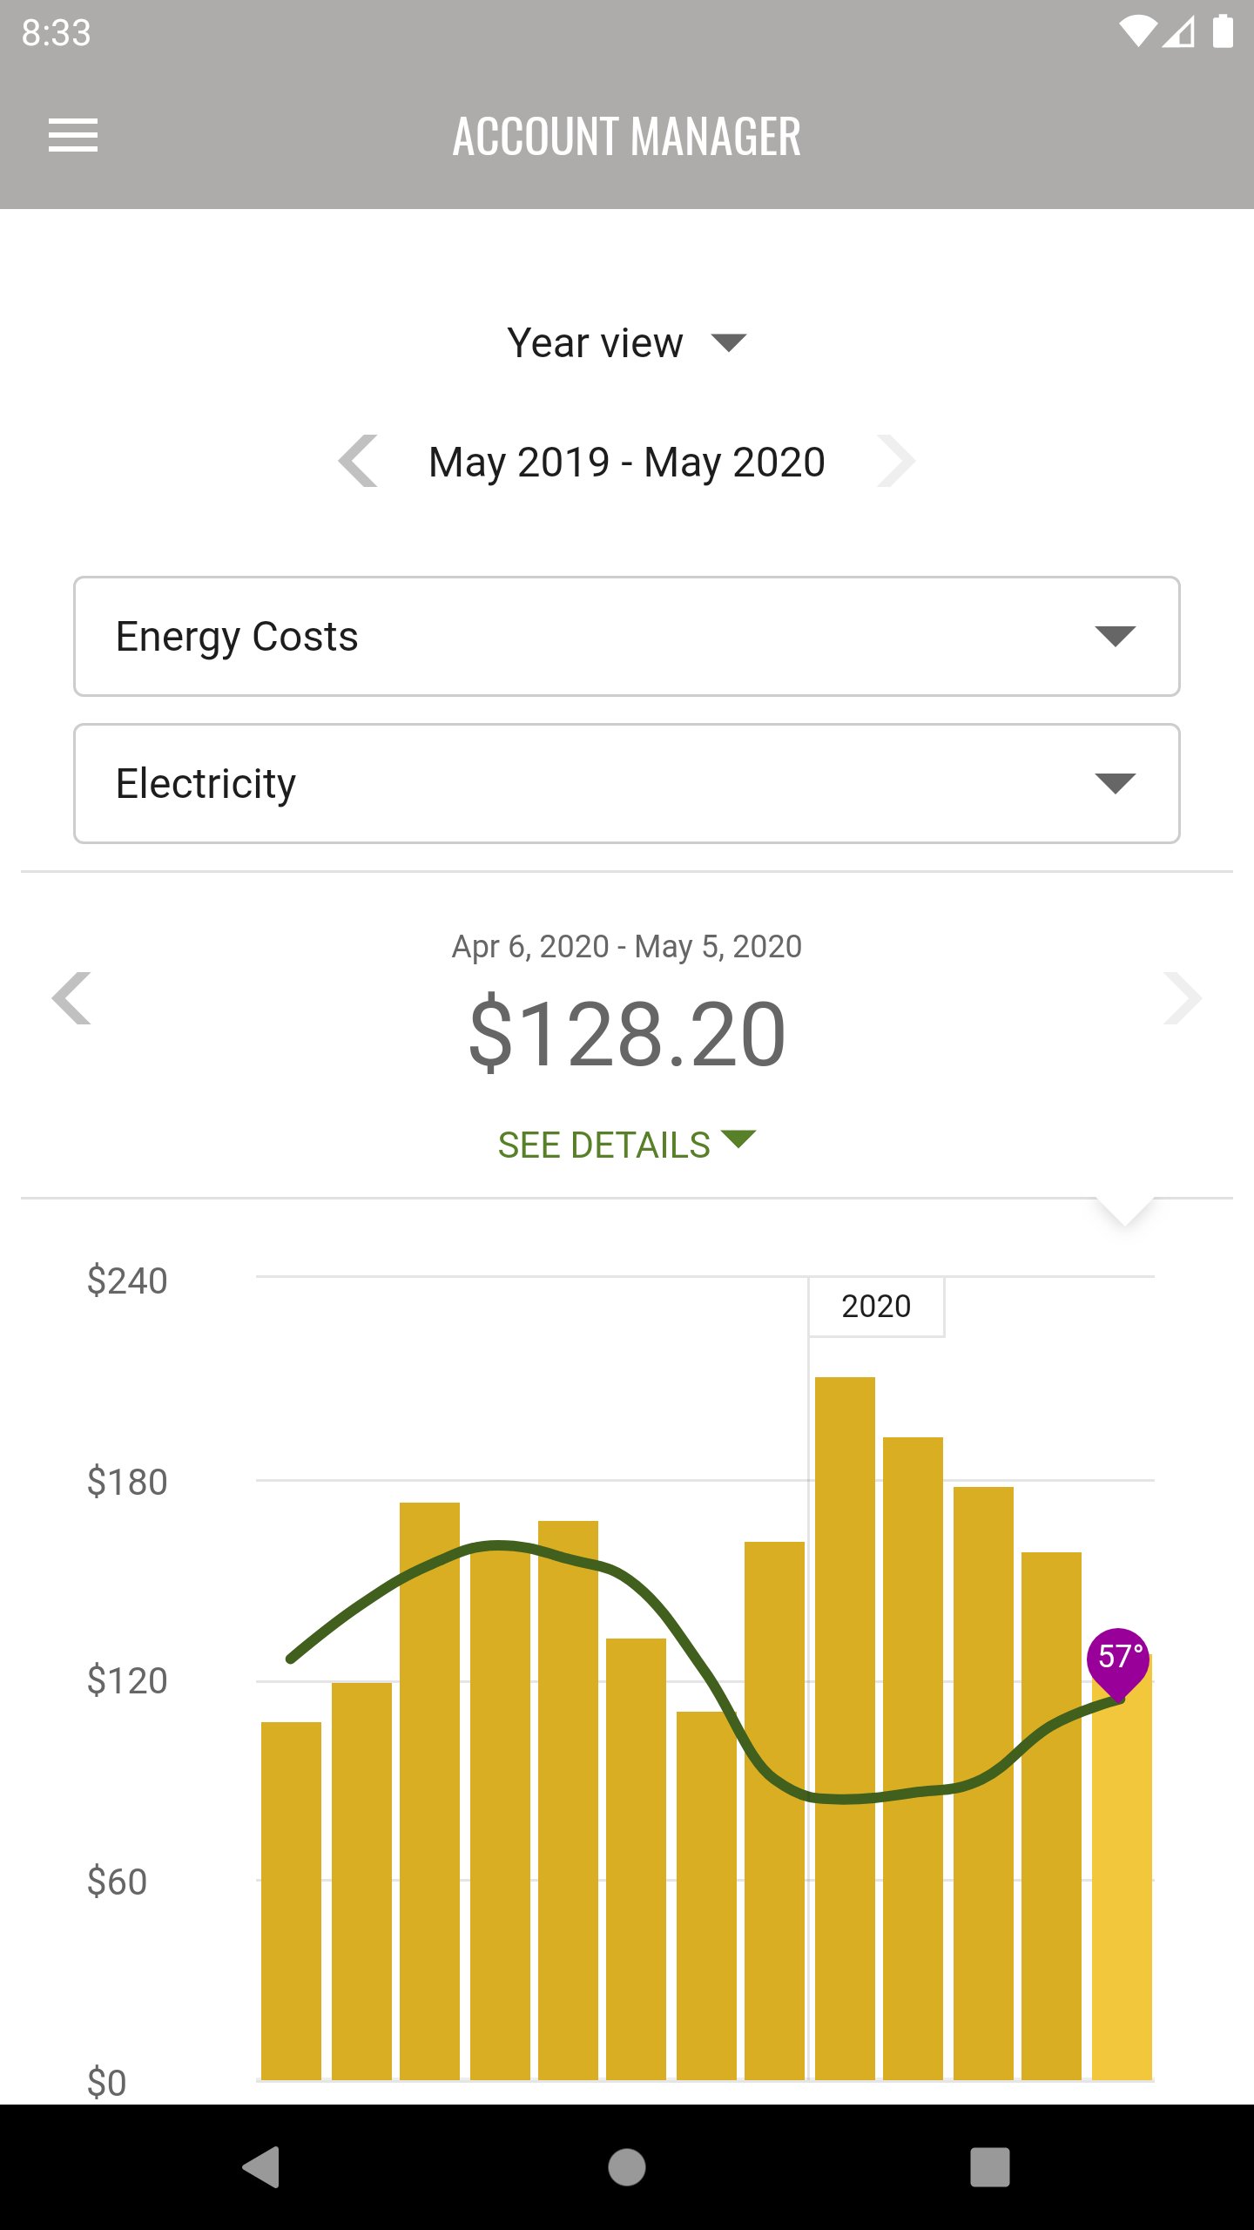
Task: Tap the May 2019 - May 2020 range
Action: click(x=627, y=462)
